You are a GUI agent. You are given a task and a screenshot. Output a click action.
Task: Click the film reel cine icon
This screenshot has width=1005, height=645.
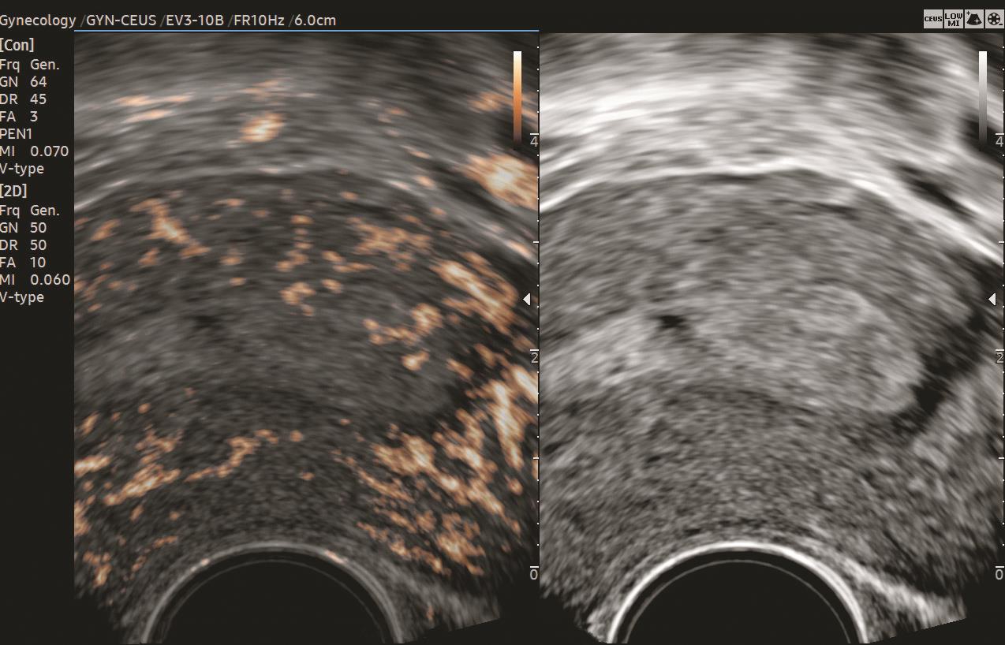tap(994, 20)
